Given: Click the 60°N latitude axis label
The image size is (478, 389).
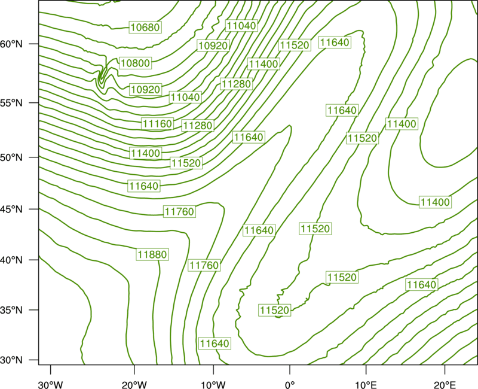Looking at the screenshot, I should coord(11,44).
